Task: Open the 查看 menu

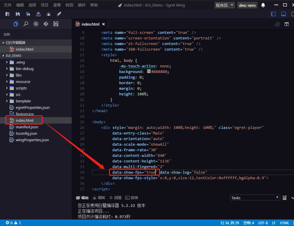Action: pyautogui.click(x=57, y=5)
